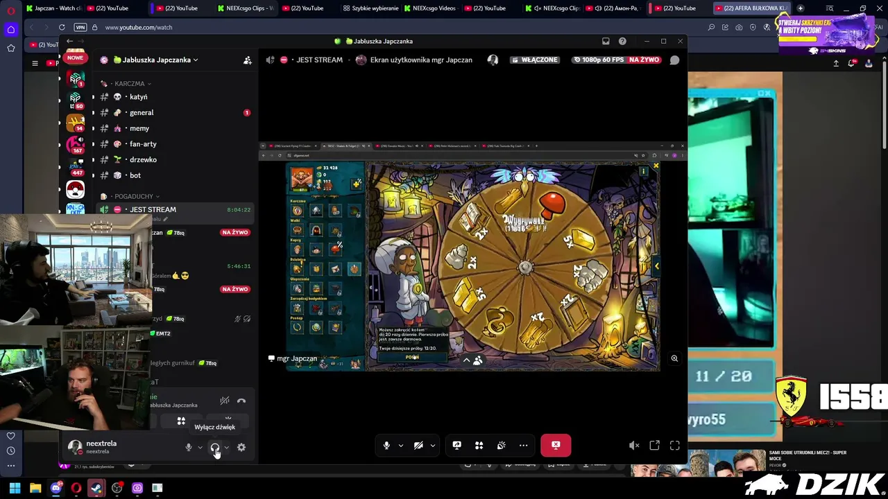Image resolution: width=888 pixels, height=499 pixels.
Task: Click the share screen icon
Action: point(456,446)
